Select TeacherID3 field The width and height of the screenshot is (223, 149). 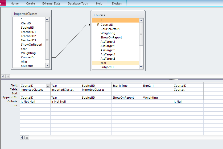(29, 40)
